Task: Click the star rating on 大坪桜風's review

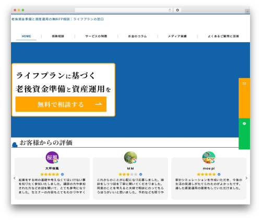Action: click(x=50, y=174)
